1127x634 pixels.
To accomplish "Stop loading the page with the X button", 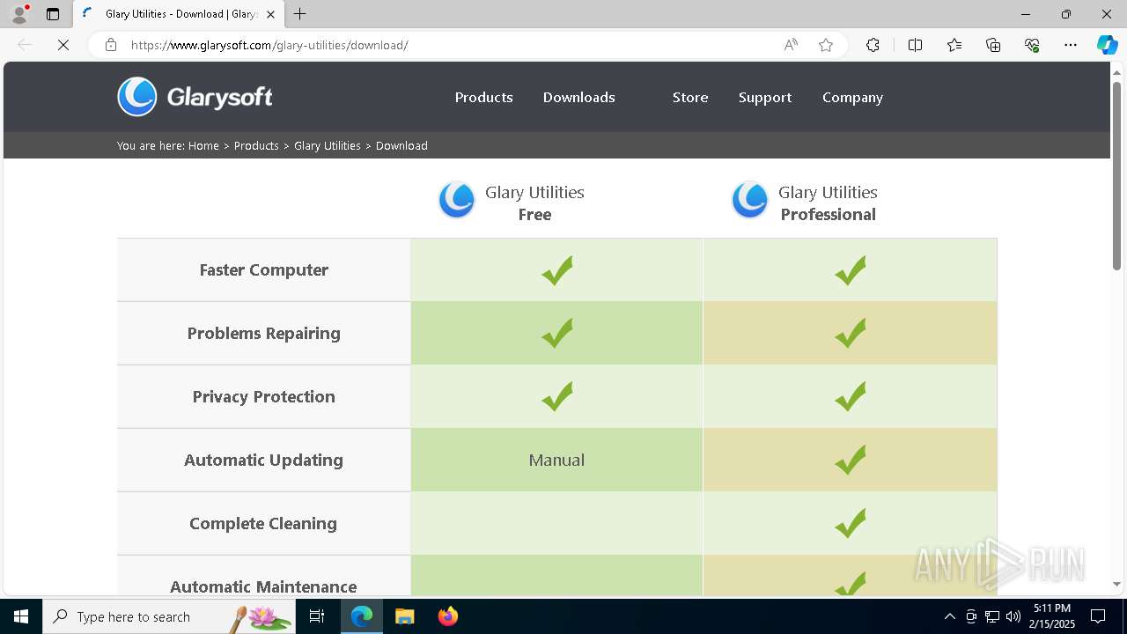I will tap(63, 45).
